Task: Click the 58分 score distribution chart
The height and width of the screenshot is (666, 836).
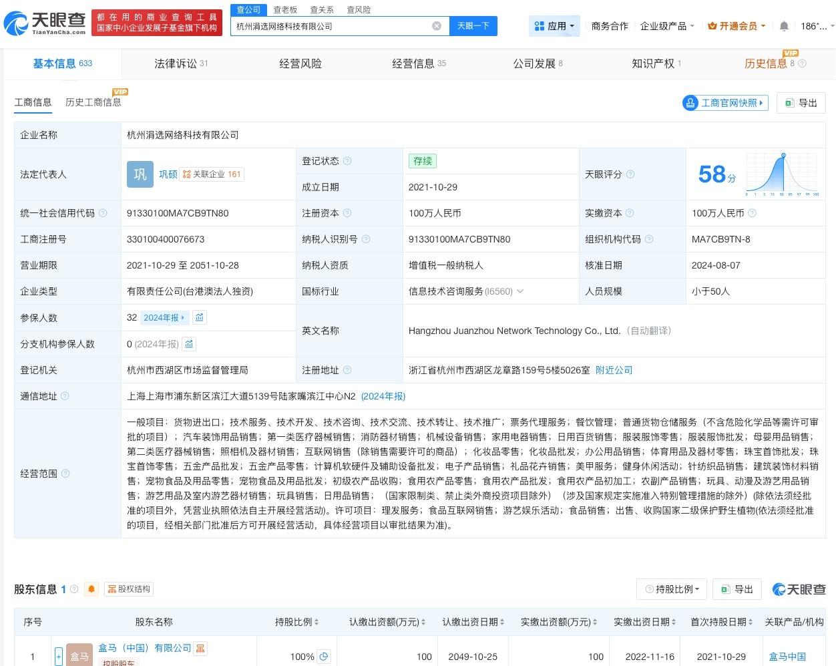Action: pos(782,174)
